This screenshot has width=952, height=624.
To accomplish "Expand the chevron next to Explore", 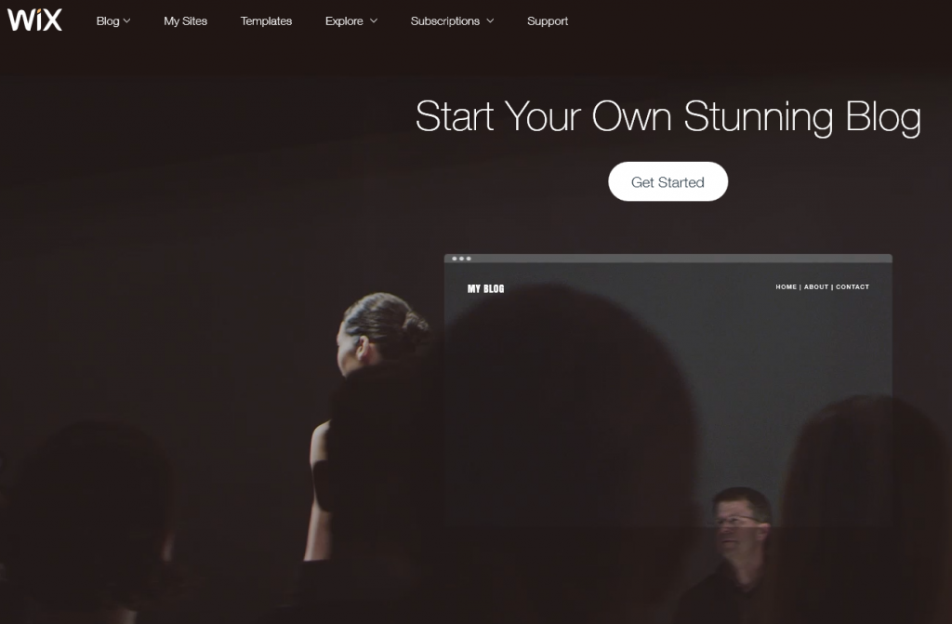I will coord(374,21).
